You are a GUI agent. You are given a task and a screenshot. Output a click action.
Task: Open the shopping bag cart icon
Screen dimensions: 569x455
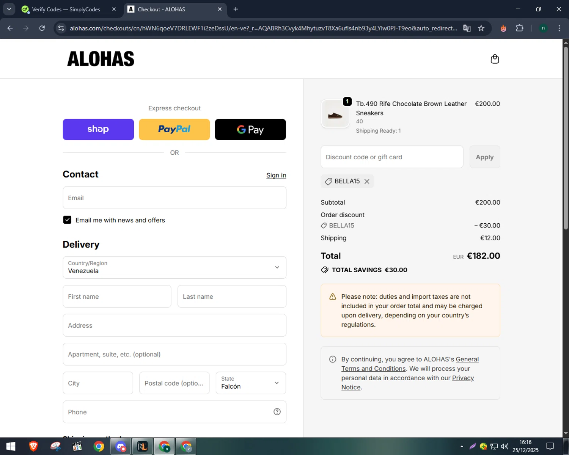[495, 59]
